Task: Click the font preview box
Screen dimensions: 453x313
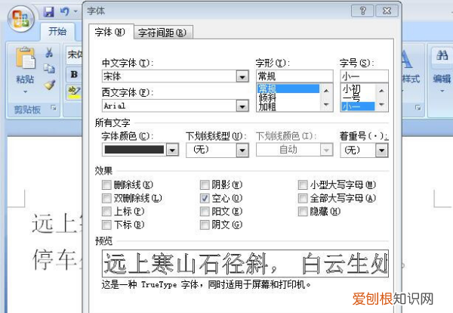Action: coord(245,264)
